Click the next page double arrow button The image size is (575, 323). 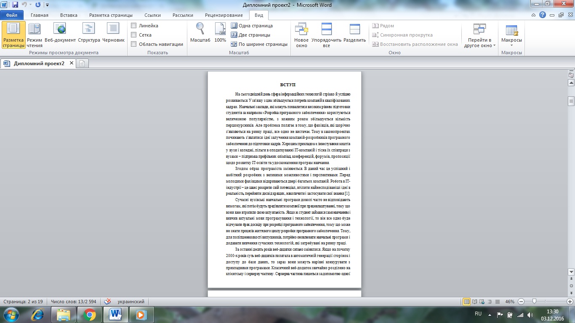pos(571,292)
